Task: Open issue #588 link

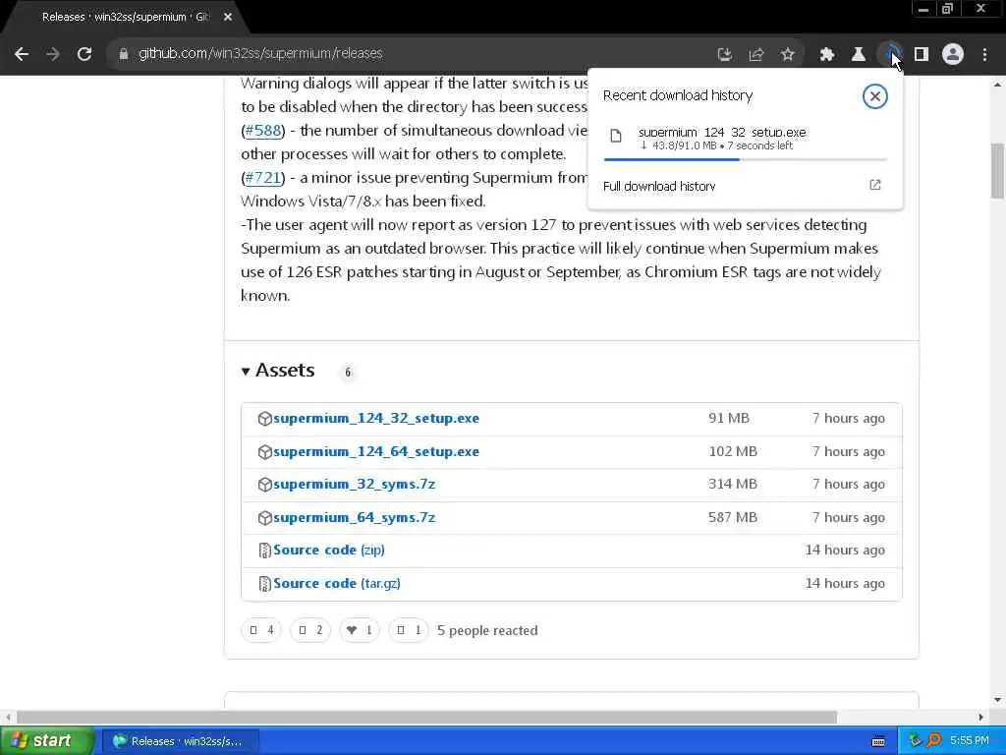Action: pos(263,131)
